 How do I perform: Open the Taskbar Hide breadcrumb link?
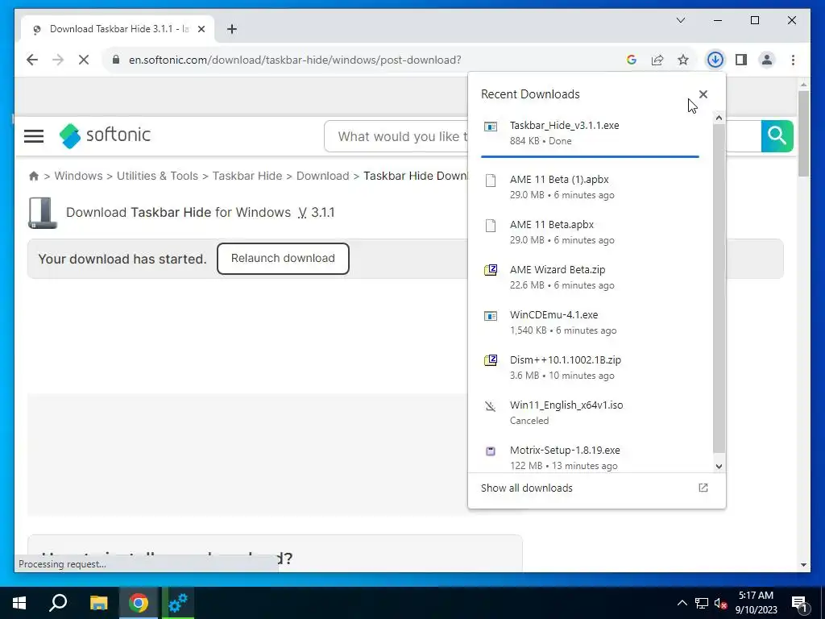click(x=247, y=176)
